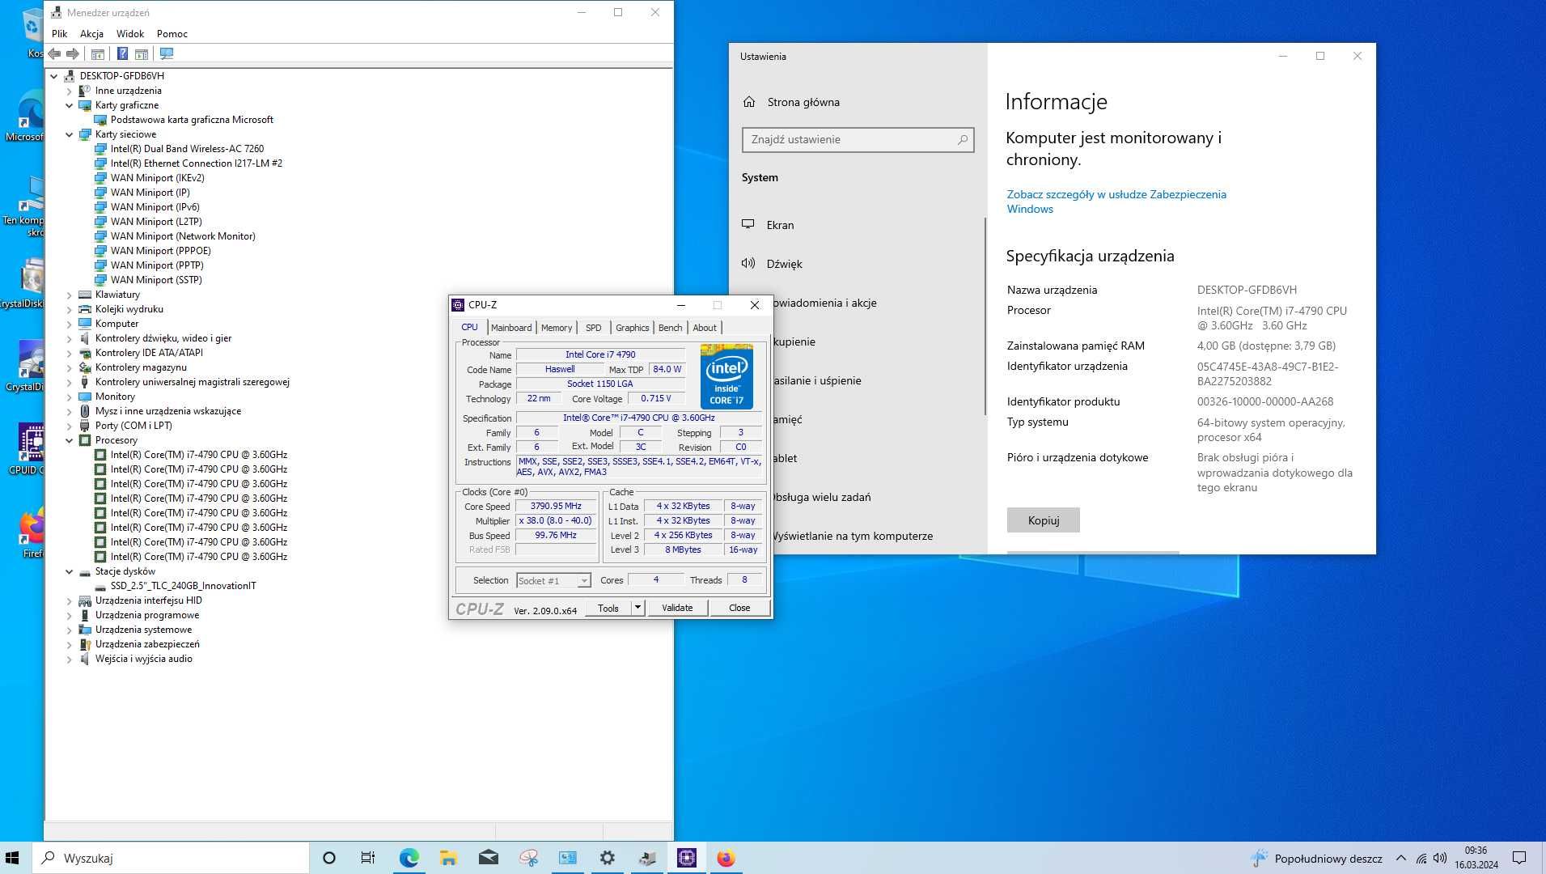Click the Forward arrow in Device Manager toolbar

73,53
